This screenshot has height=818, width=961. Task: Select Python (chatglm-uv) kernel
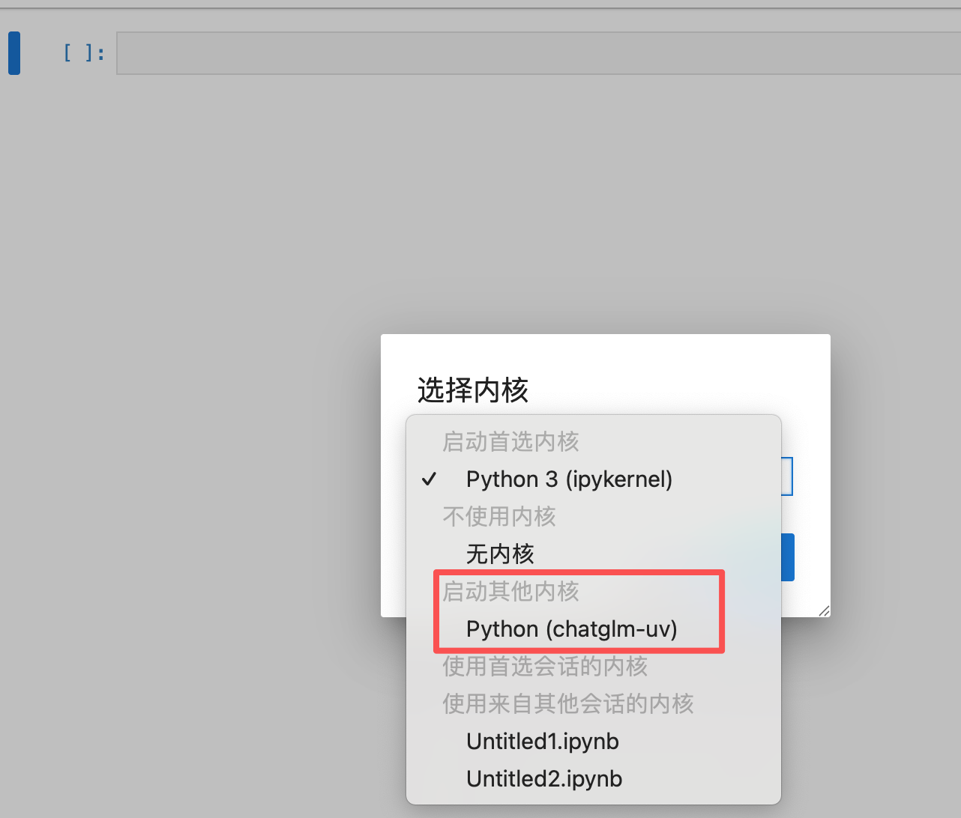click(594, 629)
